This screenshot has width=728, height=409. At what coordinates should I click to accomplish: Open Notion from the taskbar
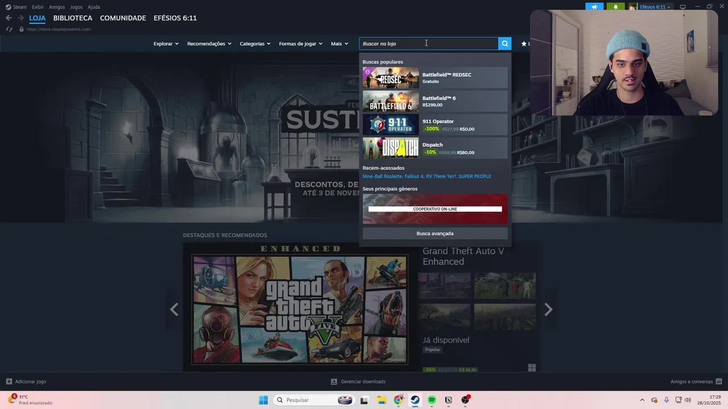click(x=449, y=400)
